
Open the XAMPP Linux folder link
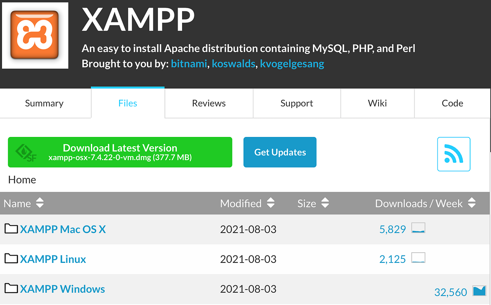(53, 259)
